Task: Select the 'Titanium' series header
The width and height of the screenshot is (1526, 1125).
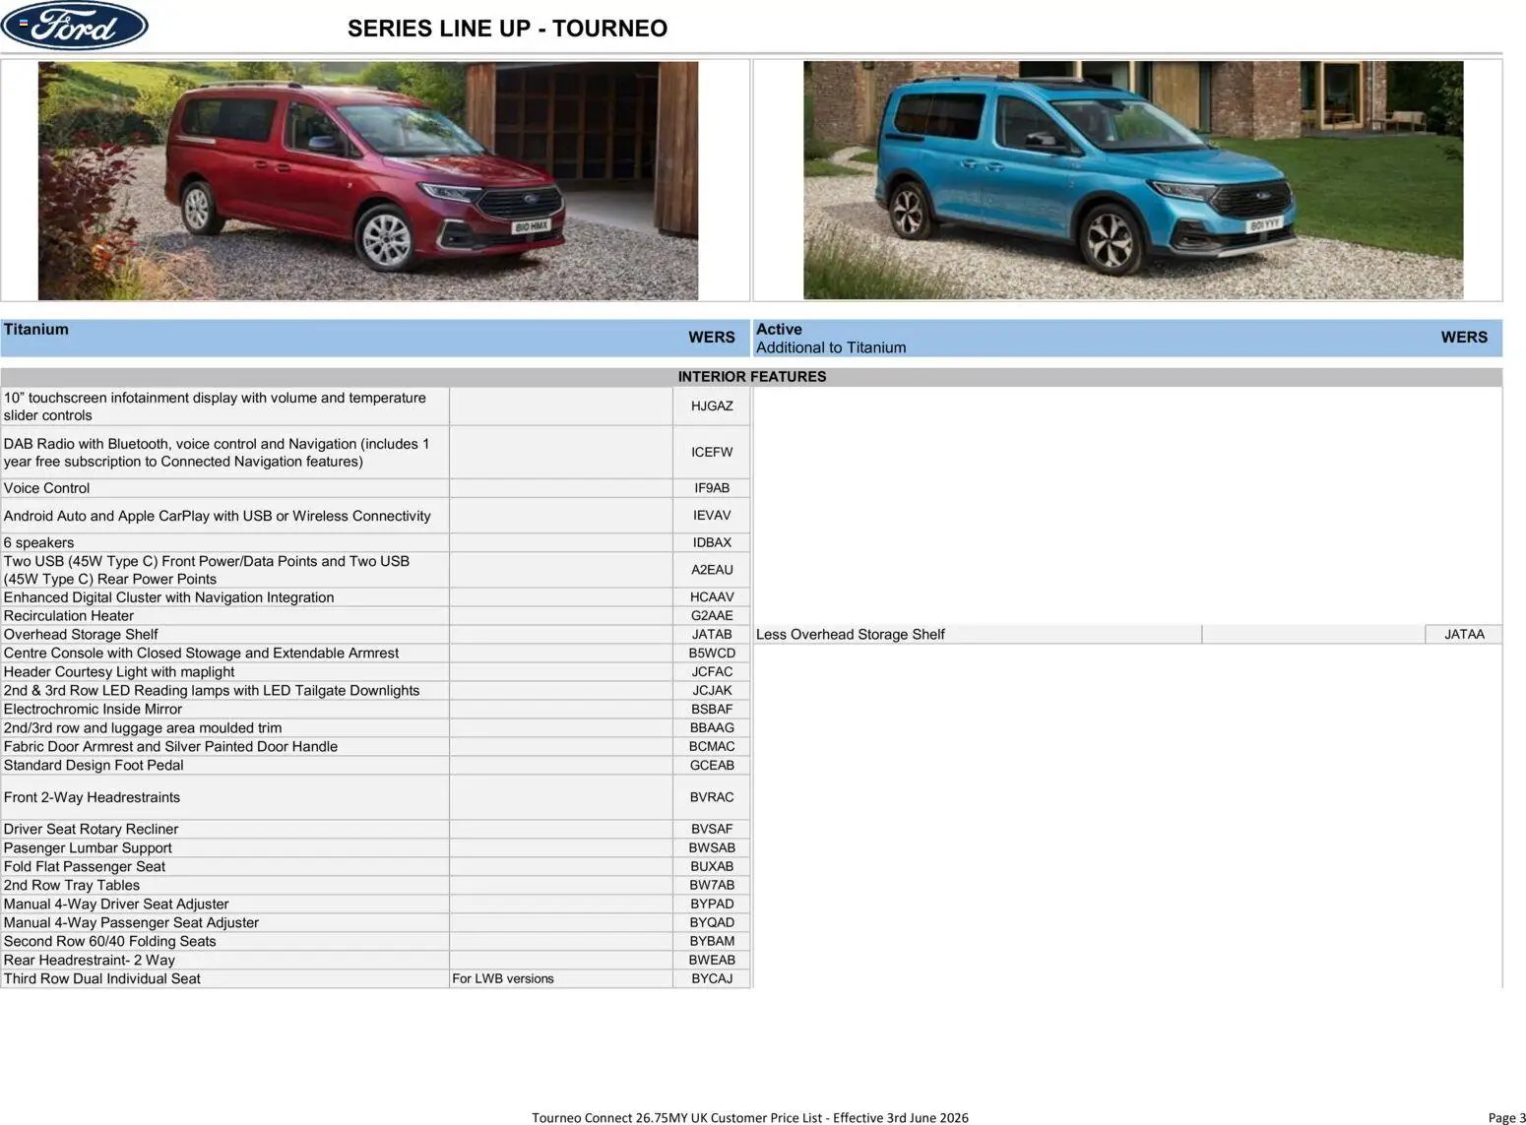Action: click(36, 330)
